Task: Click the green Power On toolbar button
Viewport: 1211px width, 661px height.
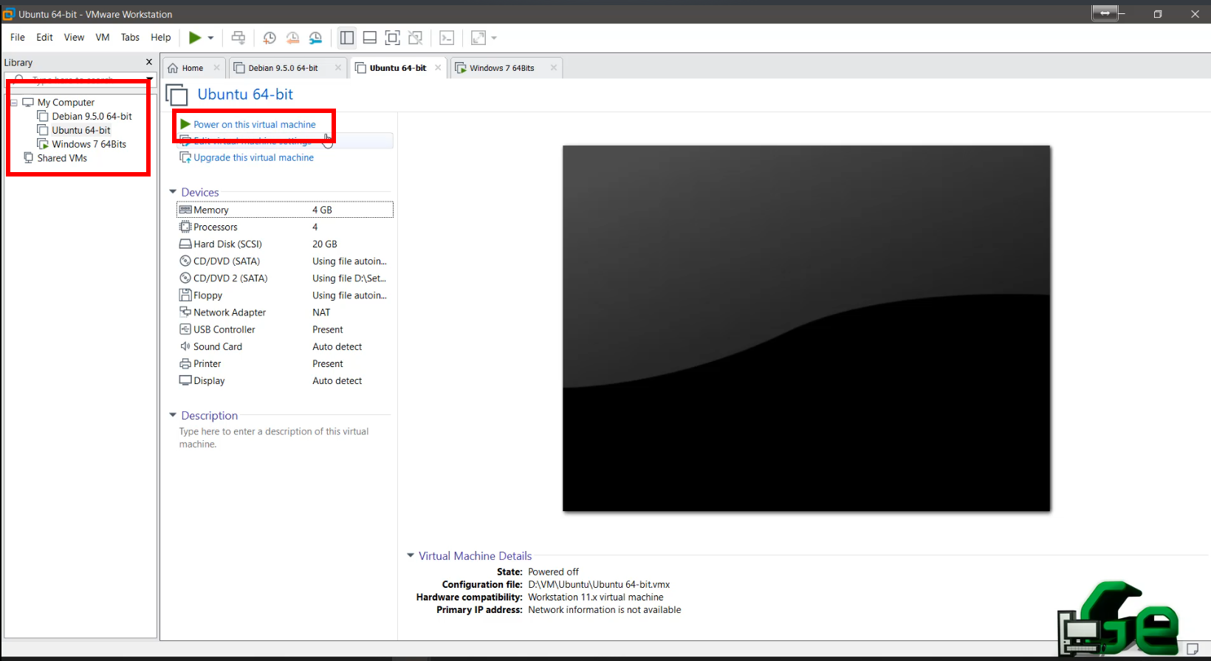Action: point(195,38)
